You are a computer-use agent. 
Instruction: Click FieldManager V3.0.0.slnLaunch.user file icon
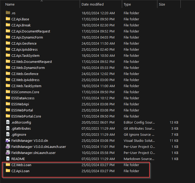pyautogui.click(x=8, y=147)
